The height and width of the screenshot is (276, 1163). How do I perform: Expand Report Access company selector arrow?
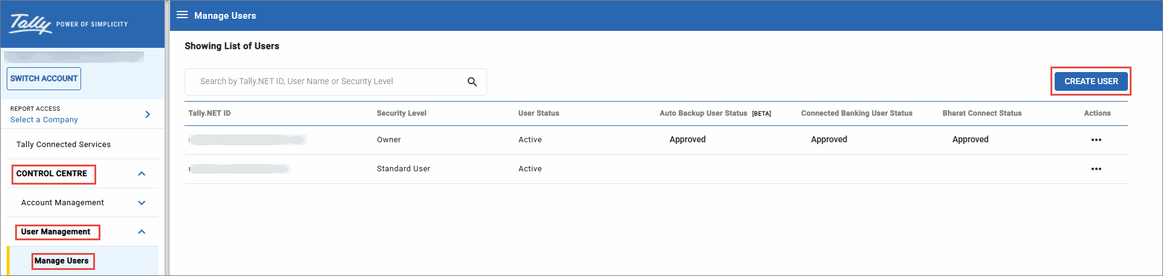pyautogui.click(x=148, y=114)
